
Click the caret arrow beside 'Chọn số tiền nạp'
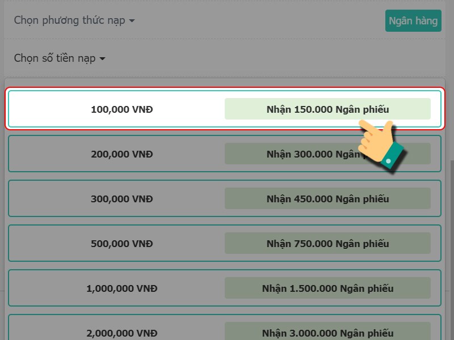point(103,59)
